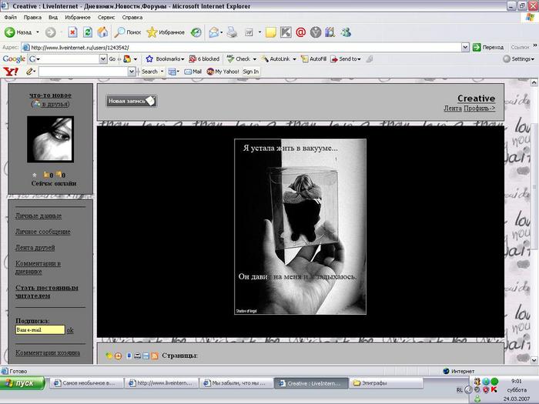Click the e-mail subscription input field

point(40,330)
